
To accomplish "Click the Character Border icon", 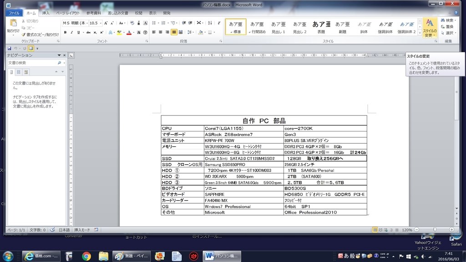I will [x=145, y=23].
